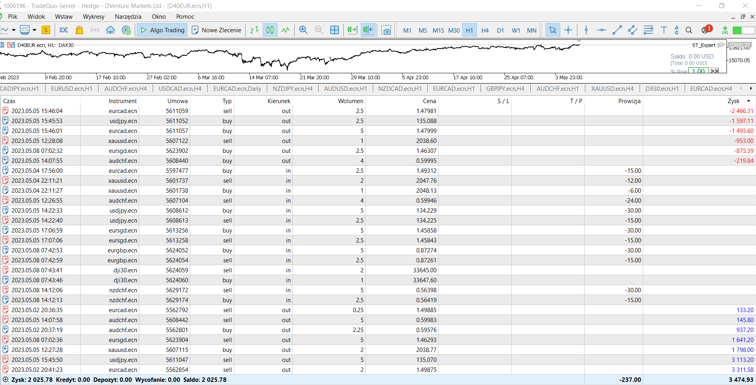This screenshot has width=756, height=385.
Task: Toggle Algo Trading on or off
Action: 163,30
